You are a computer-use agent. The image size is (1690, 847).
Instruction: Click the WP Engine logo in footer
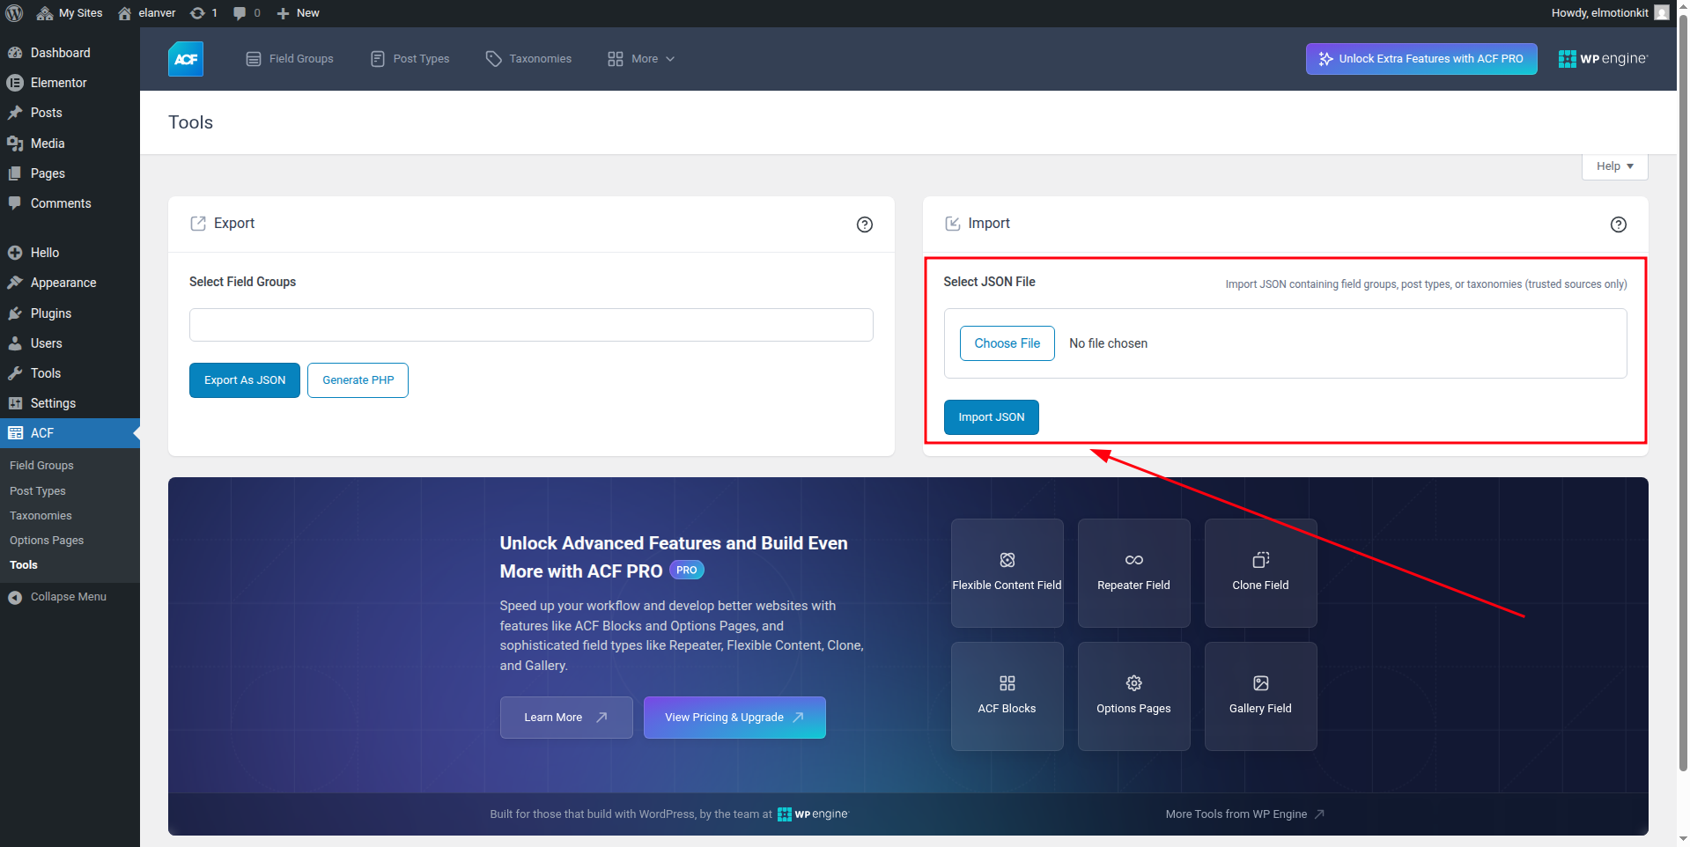(813, 814)
